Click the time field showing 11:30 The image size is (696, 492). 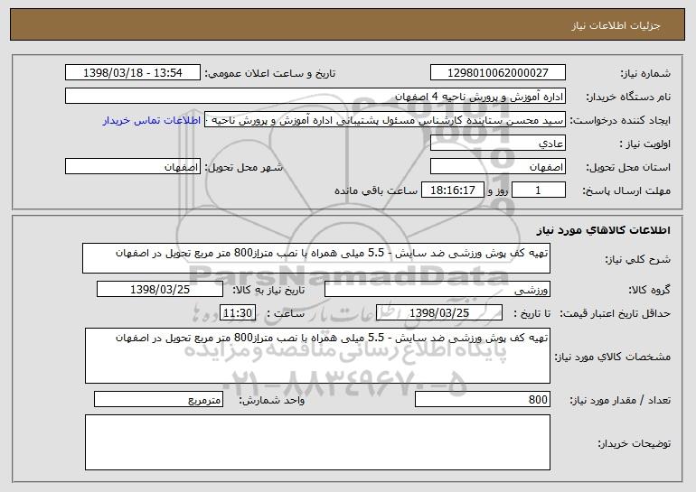238,312
